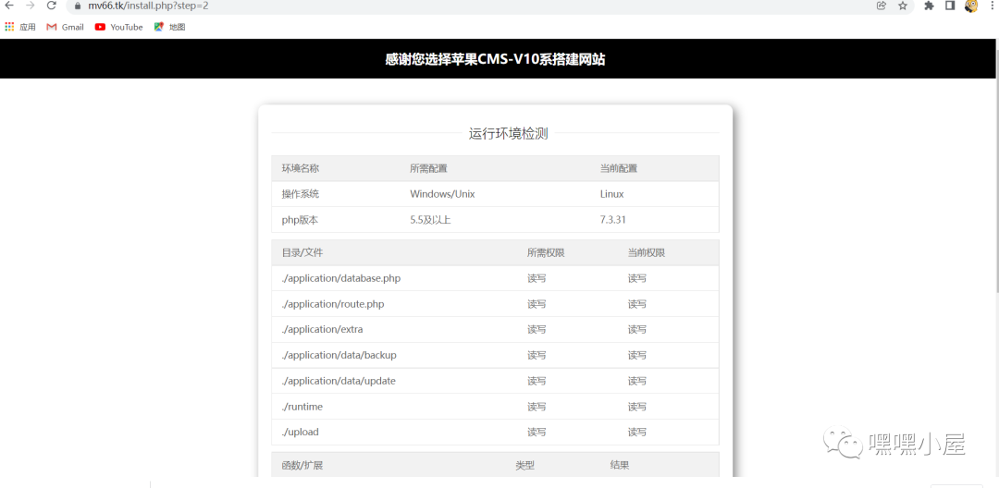Click the 7.3.31 php version value
The image size is (999, 488).
(x=613, y=220)
